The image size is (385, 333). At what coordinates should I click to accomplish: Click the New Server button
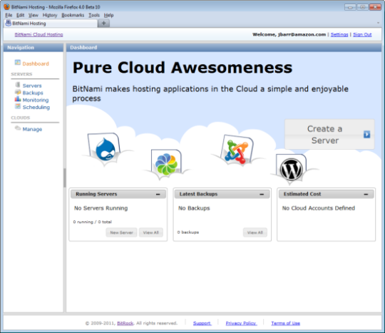coord(121,232)
